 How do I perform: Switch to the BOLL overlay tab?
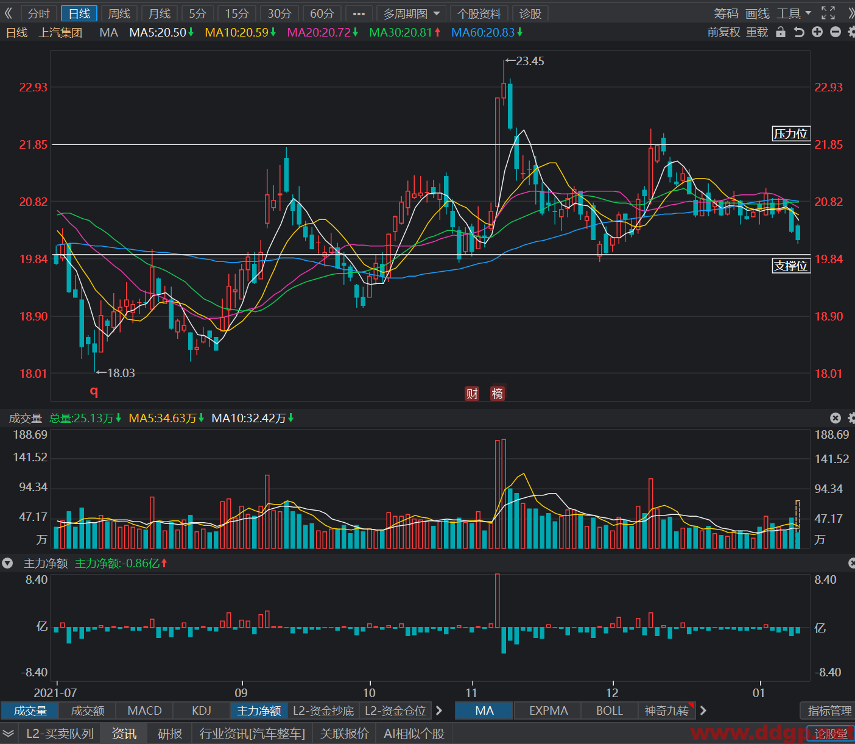pos(609,710)
